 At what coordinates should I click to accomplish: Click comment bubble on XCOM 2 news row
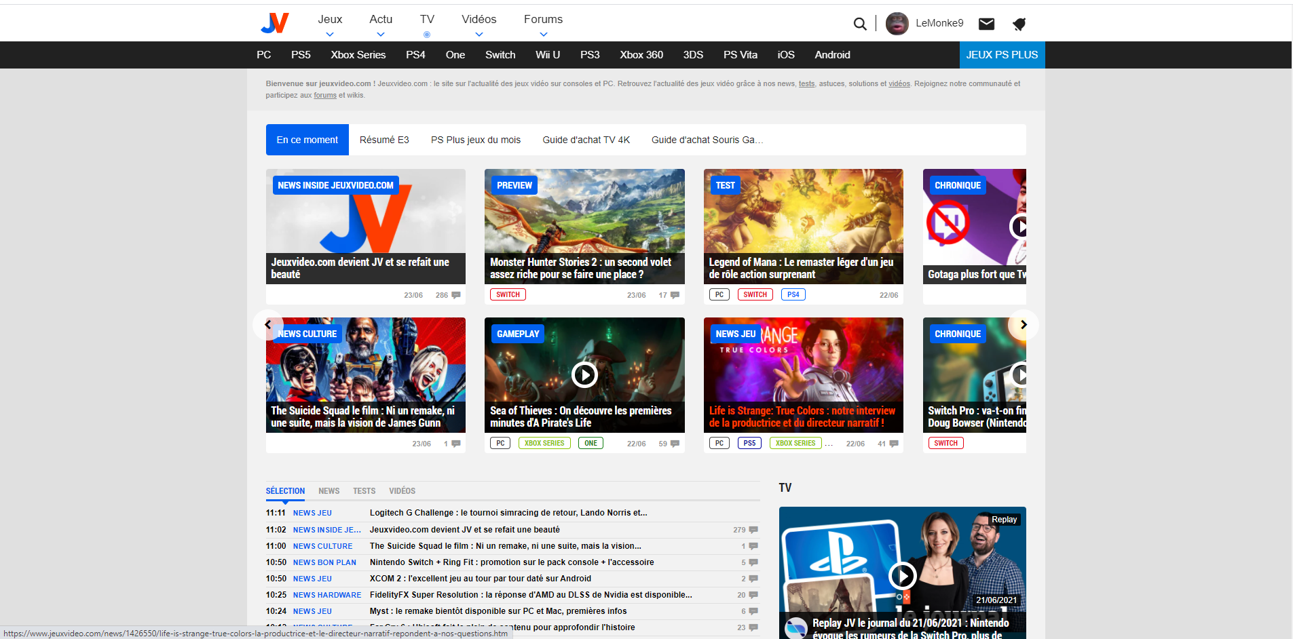(x=753, y=579)
